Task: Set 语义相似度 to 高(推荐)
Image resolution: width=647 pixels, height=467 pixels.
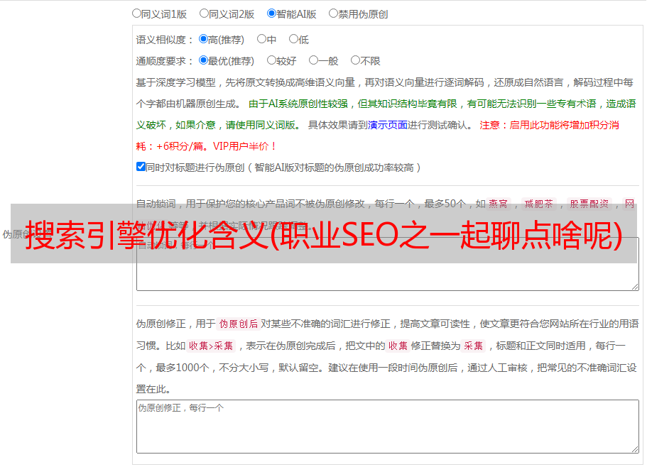Action: tap(204, 39)
